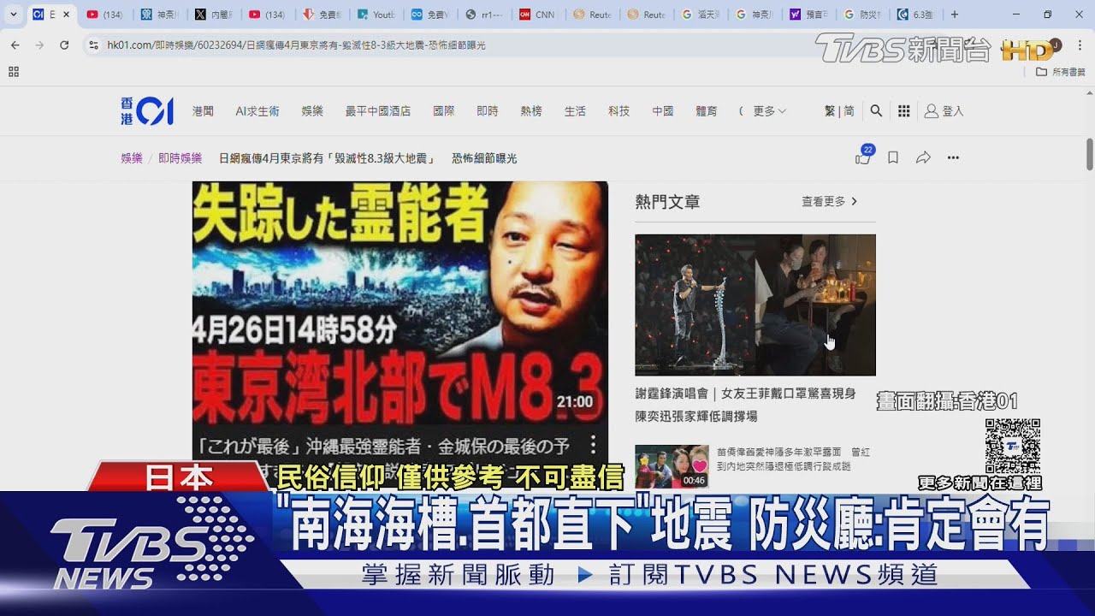This screenshot has height=616, width=1095.
Task: Open a new browser tab with plus icon
Action: click(955, 15)
